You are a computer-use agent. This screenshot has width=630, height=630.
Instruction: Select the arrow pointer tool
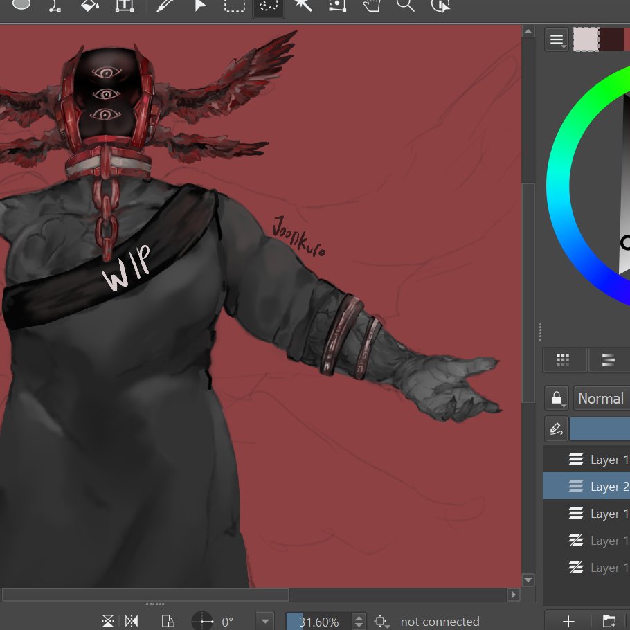(x=200, y=6)
